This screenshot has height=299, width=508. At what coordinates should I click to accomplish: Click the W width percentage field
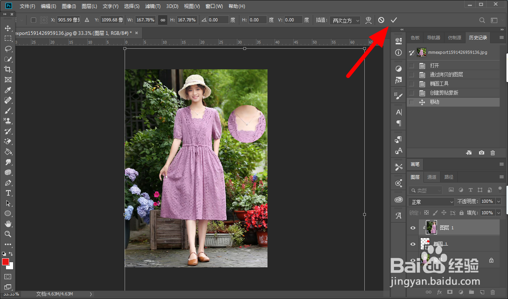coord(146,20)
